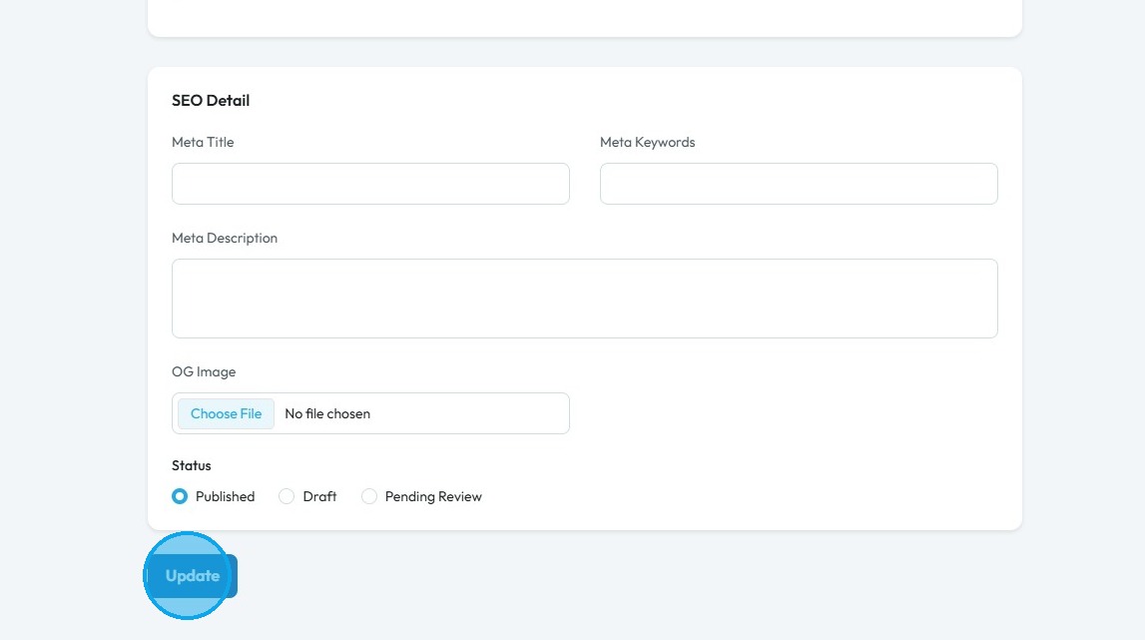This screenshot has height=640, width=1145.
Task: Click the 'Meta Keywords' field label
Action: [647, 142]
